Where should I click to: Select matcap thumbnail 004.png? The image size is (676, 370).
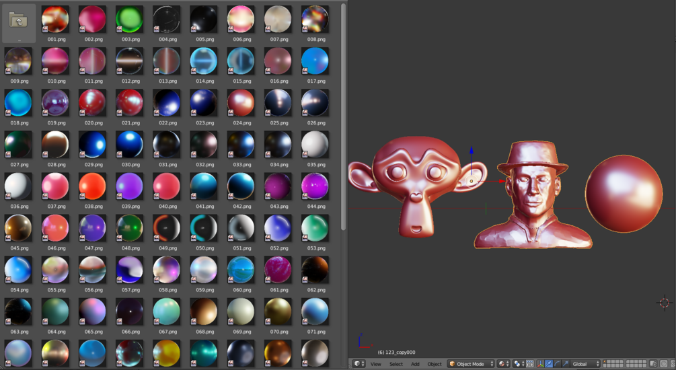(x=166, y=19)
